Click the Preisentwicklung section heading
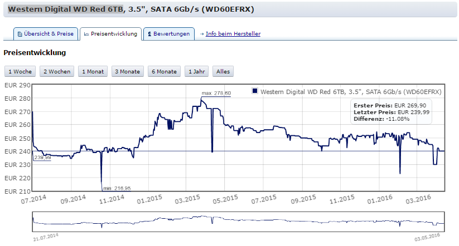Viewport: 459px width, 246px height. [35, 53]
